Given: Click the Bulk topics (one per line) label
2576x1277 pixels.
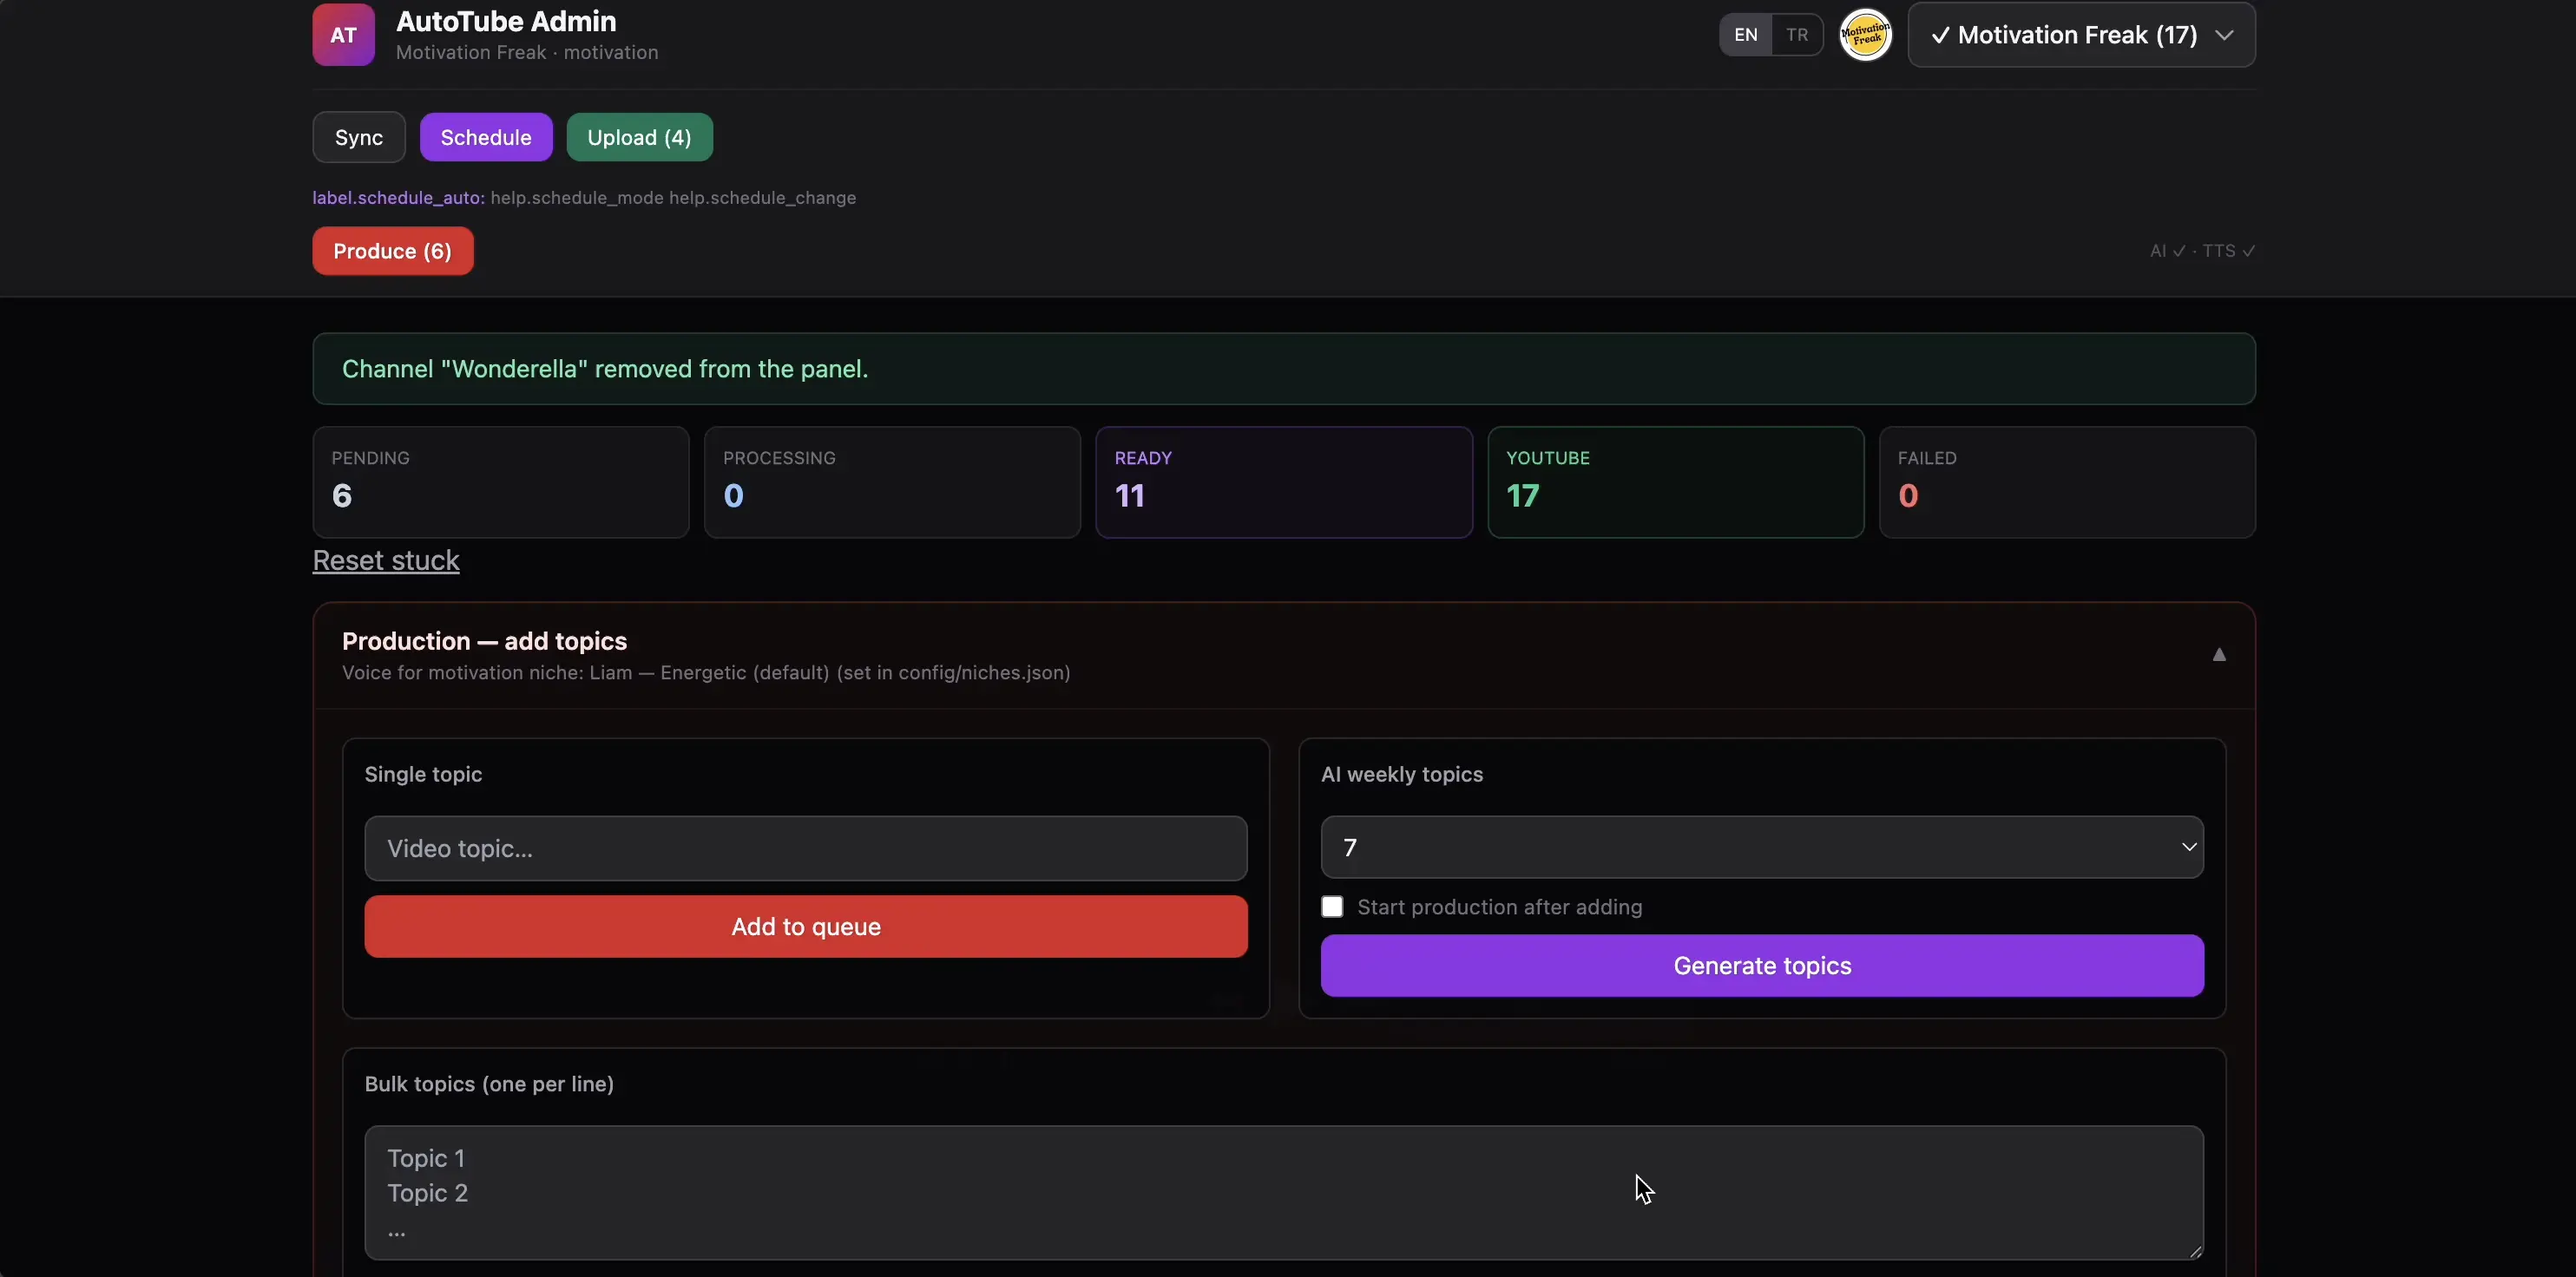Looking at the screenshot, I should point(489,1084).
